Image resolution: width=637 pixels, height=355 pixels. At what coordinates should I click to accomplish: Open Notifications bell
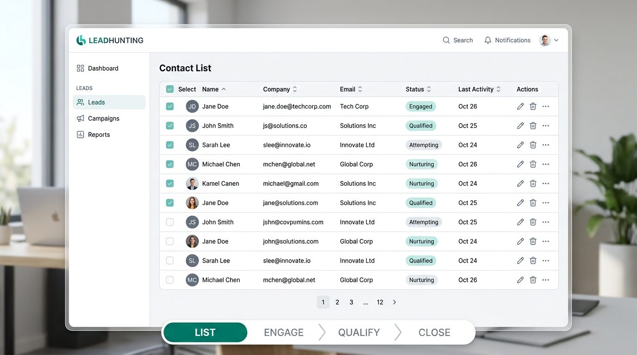coord(487,40)
